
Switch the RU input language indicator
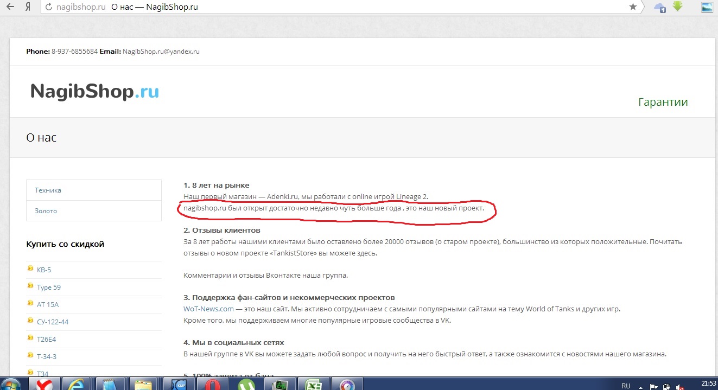[626, 386]
